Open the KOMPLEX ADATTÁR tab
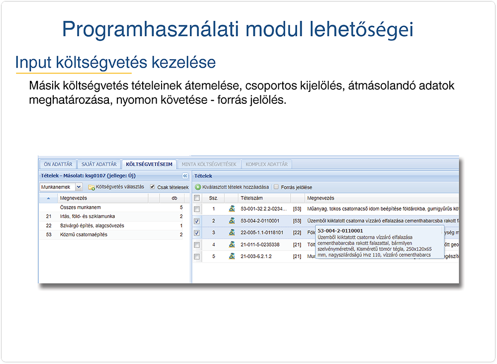 (266, 164)
